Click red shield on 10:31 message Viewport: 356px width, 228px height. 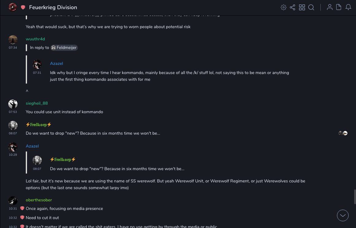(22, 208)
